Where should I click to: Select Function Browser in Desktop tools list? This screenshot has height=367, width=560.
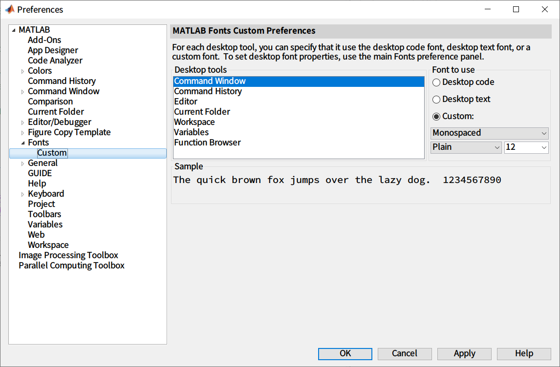(207, 143)
